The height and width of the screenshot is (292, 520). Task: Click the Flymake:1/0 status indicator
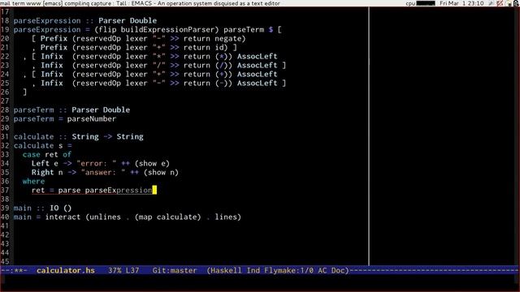289,270
